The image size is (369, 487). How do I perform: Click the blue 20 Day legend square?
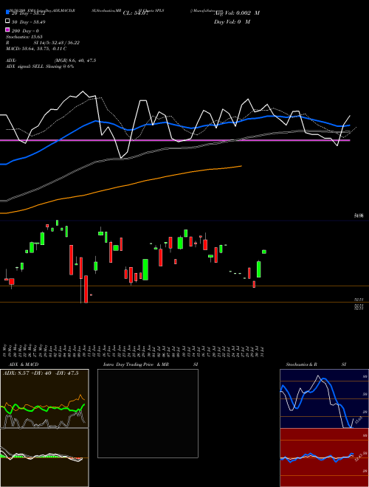click(x=8, y=13)
